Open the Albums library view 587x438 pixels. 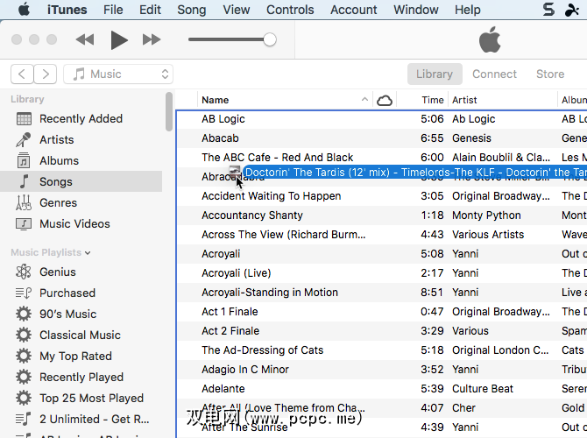tap(59, 161)
